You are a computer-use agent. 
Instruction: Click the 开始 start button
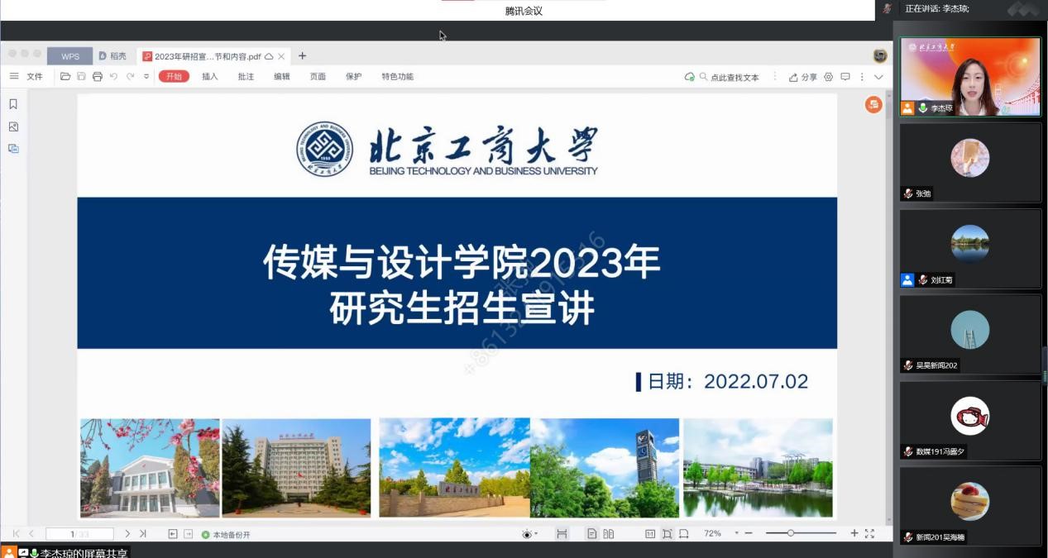[x=174, y=77]
